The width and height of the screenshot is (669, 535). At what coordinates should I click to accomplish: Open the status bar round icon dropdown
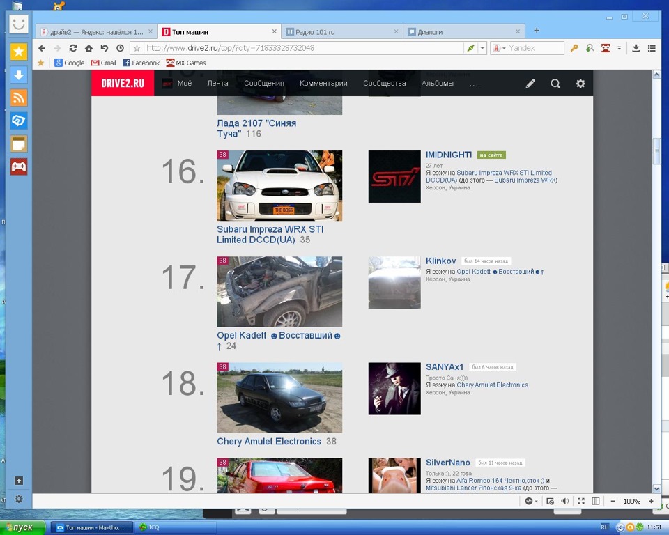[x=531, y=502]
